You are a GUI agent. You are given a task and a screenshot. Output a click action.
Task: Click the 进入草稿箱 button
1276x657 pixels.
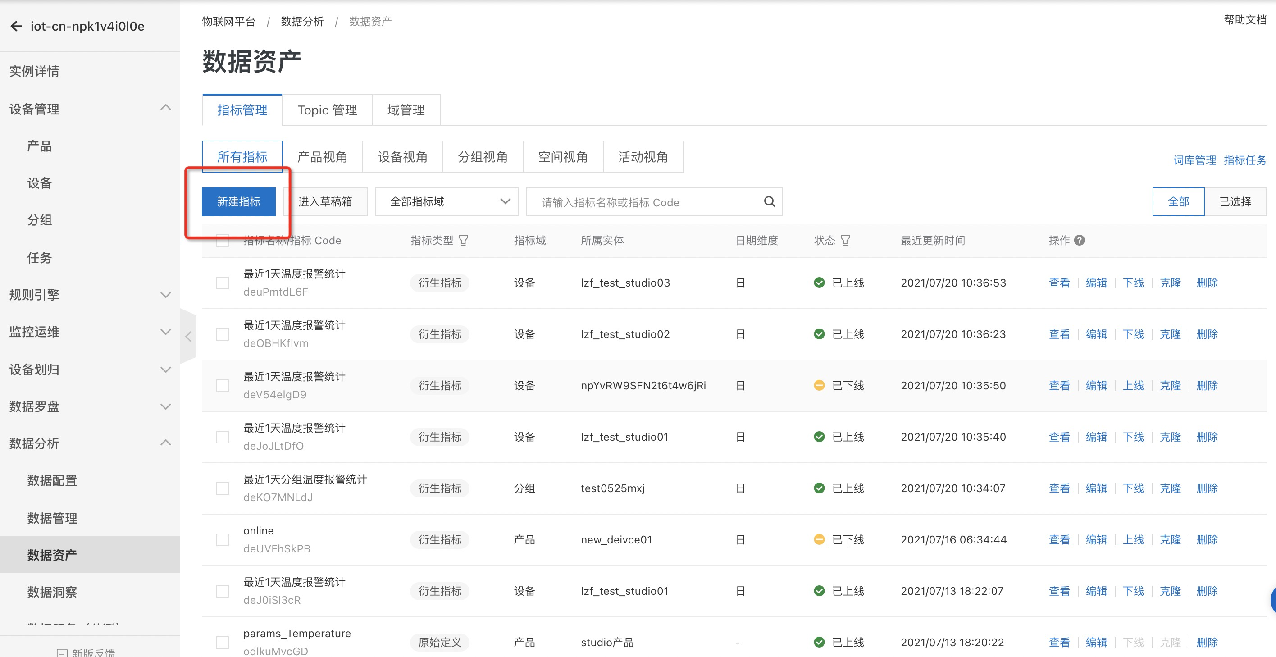tap(325, 202)
